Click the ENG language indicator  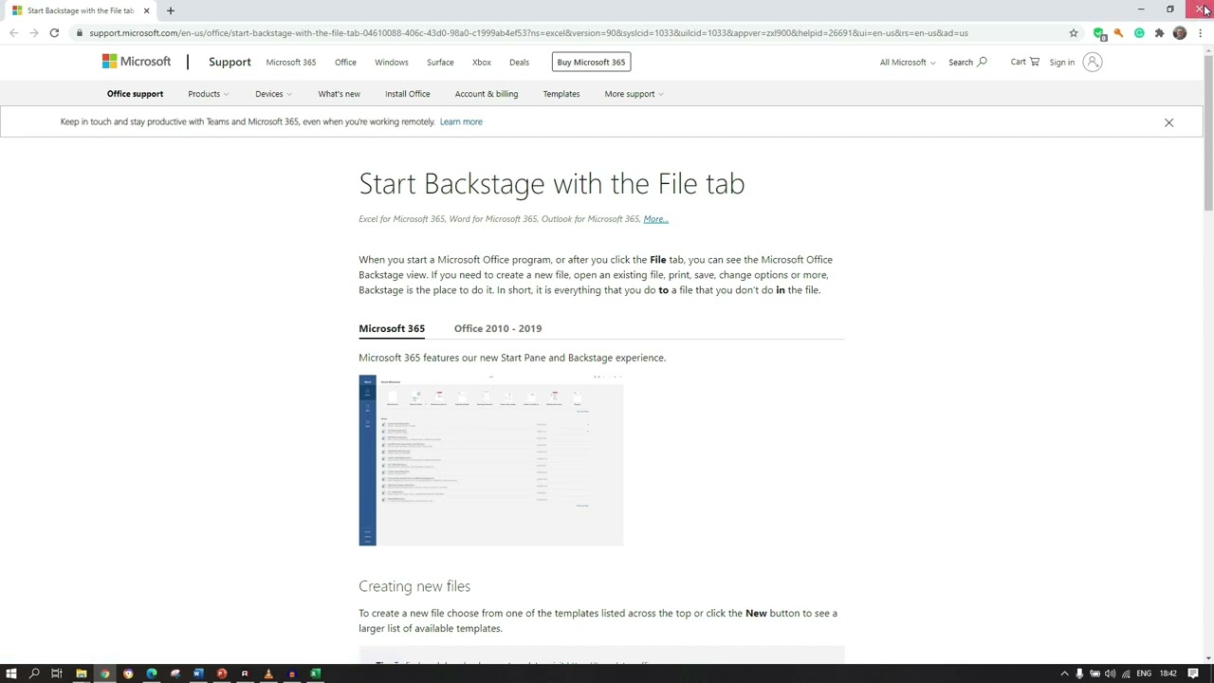click(x=1144, y=674)
